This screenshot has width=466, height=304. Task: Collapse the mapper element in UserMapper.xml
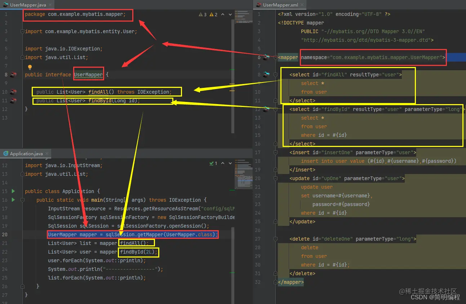275,57
